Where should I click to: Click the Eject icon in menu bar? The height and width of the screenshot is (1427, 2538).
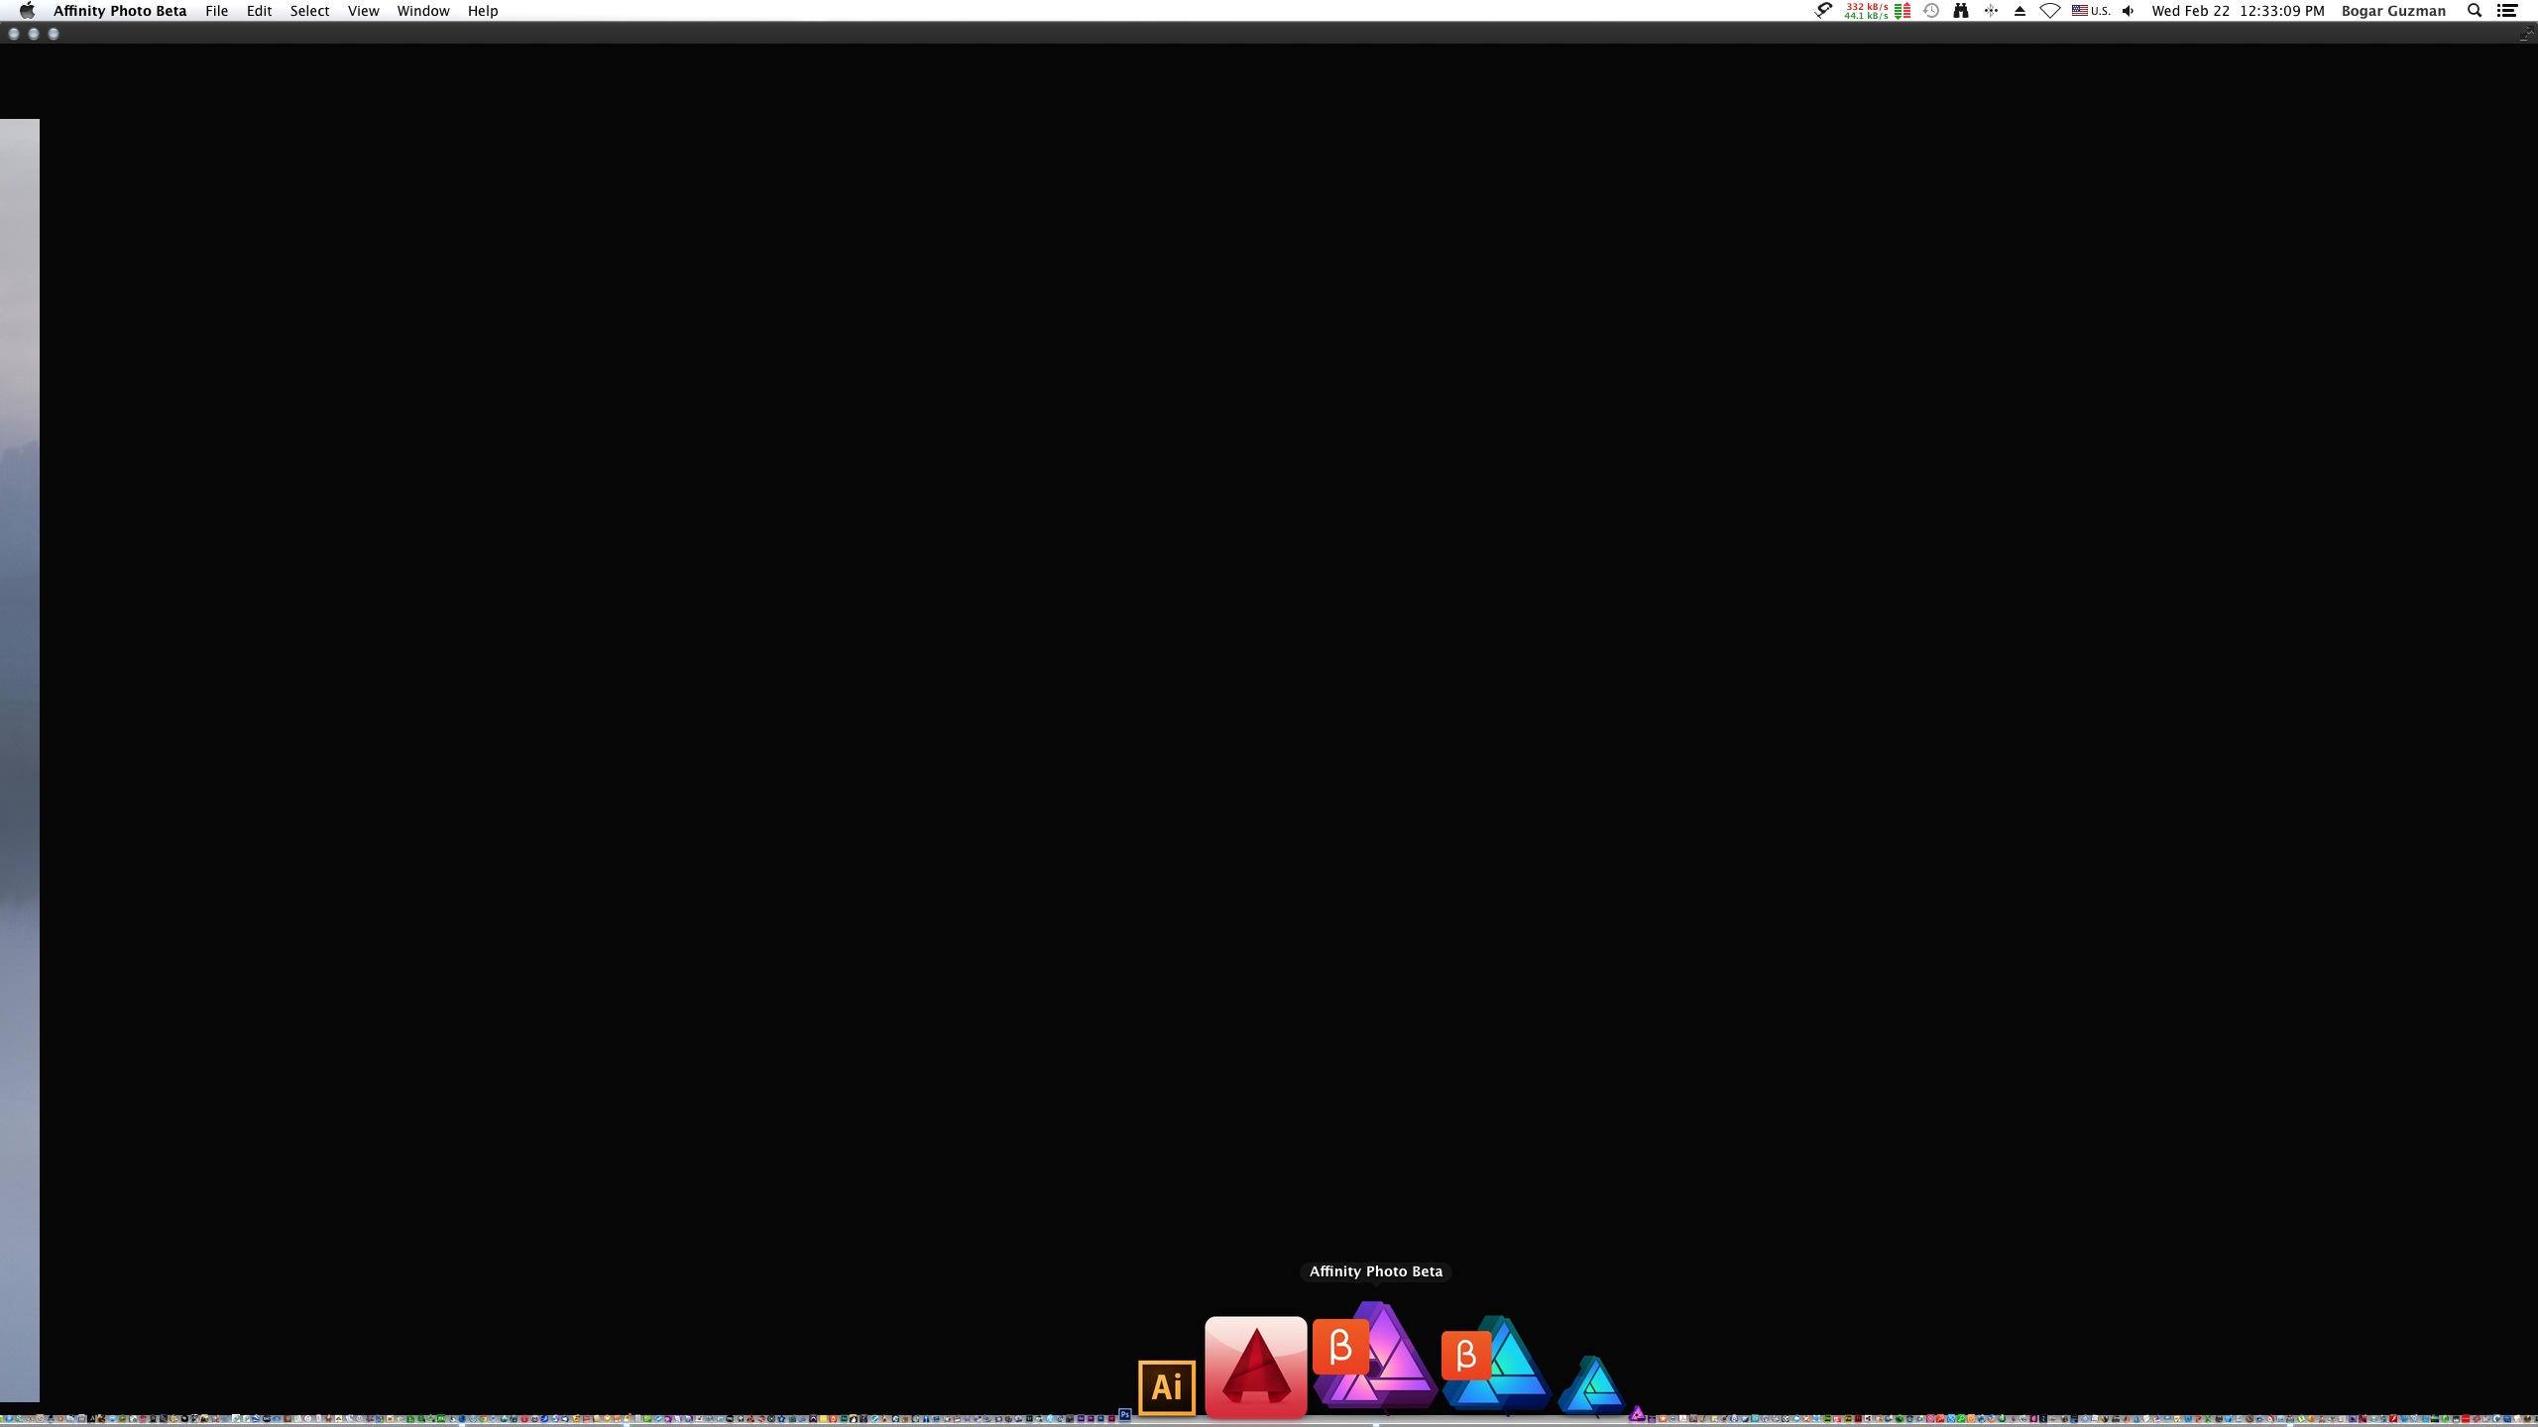coord(2019,11)
